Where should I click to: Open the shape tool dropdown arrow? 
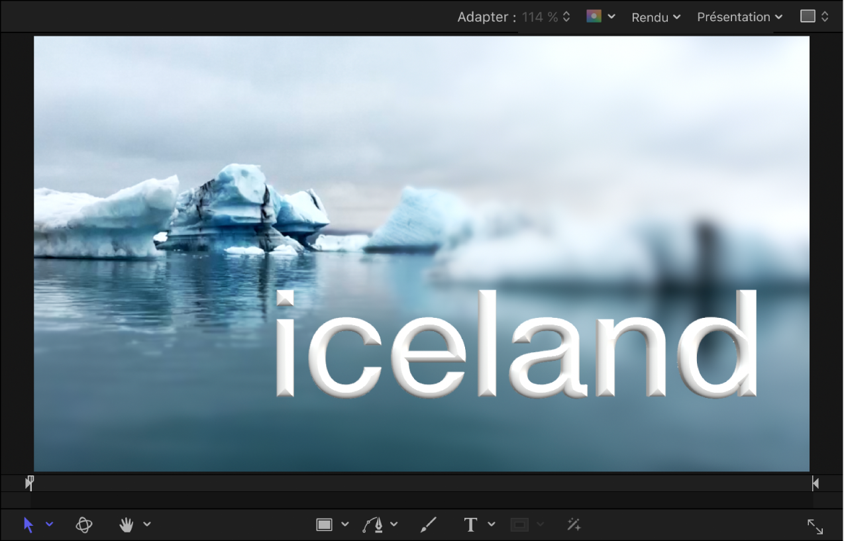[x=344, y=524]
